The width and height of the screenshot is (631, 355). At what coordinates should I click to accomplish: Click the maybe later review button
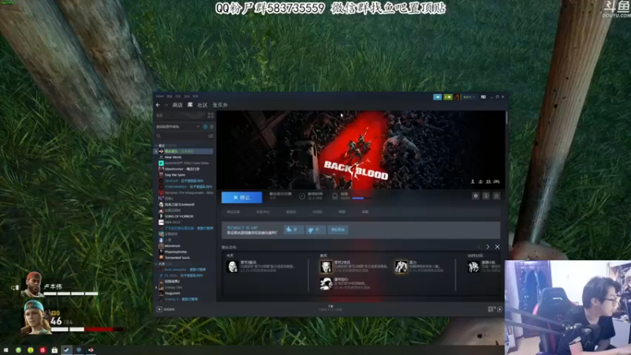coord(338,230)
